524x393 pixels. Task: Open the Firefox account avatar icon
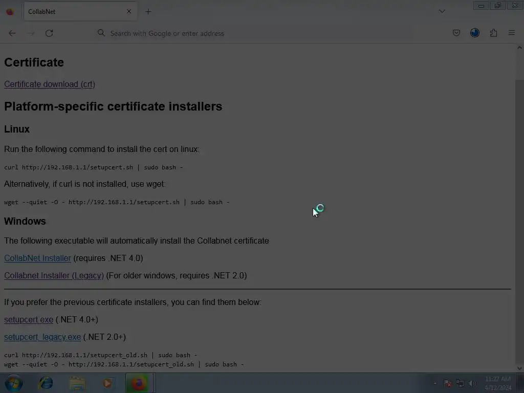(474, 33)
